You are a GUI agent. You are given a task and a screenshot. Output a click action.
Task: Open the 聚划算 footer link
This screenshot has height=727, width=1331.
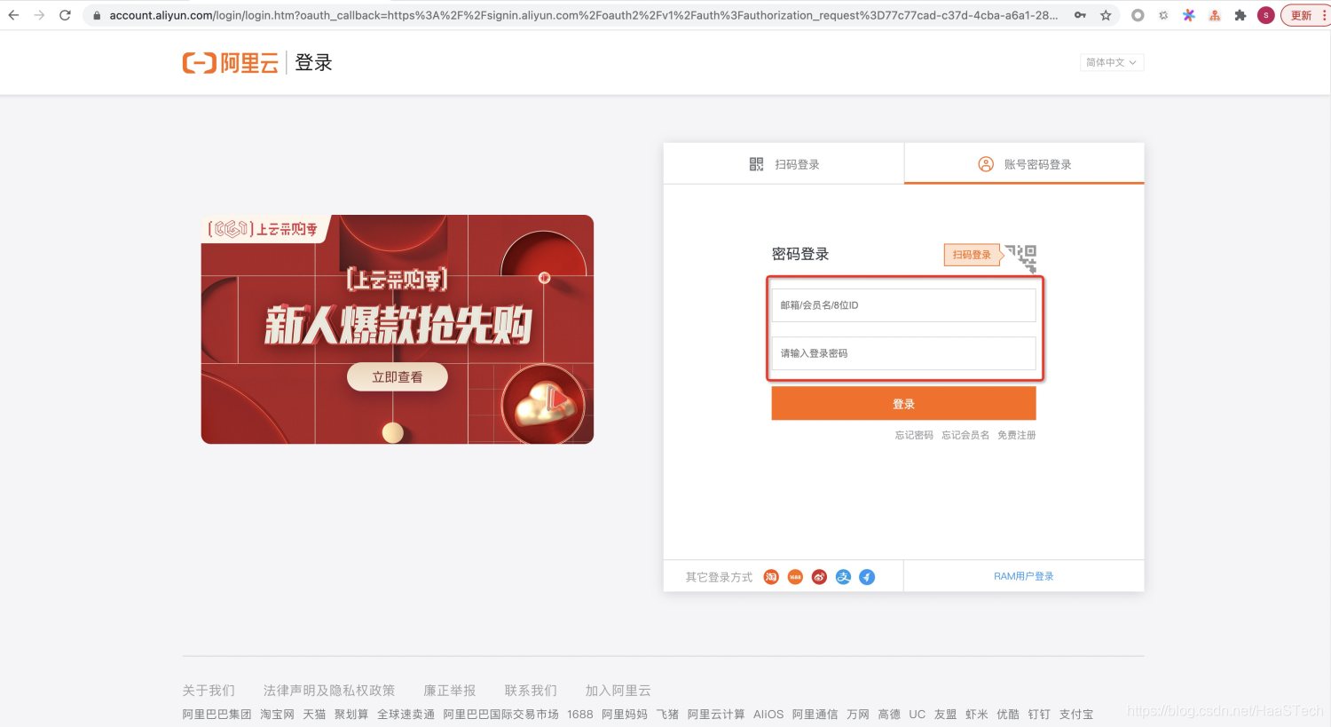(x=351, y=715)
